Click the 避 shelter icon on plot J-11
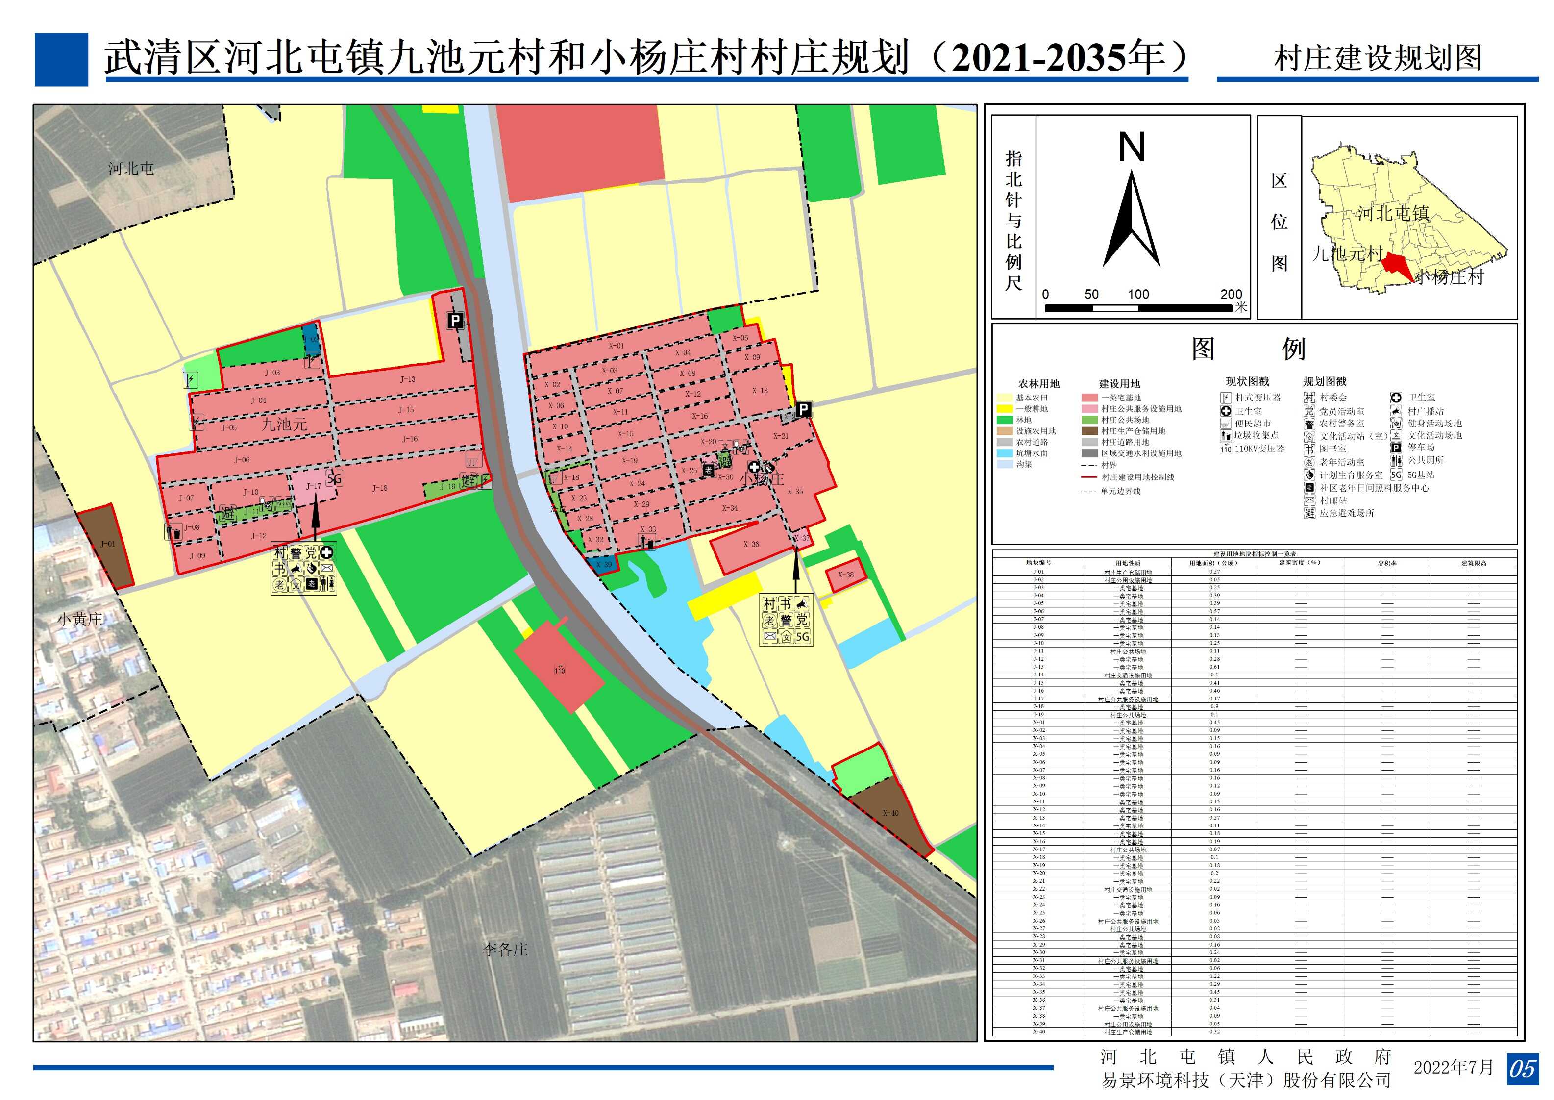Viewport: 1554px width, 1100px height. [228, 513]
